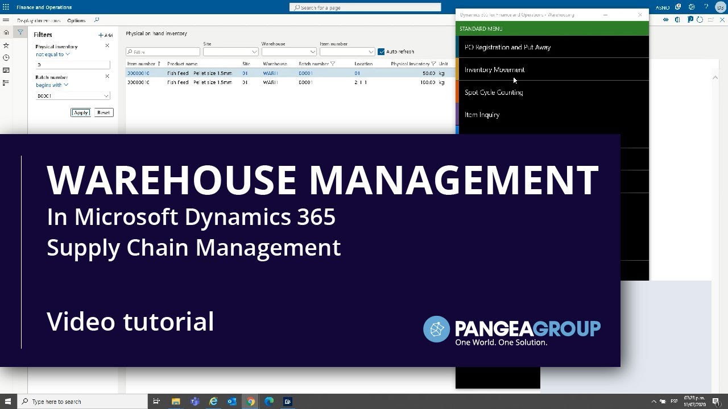Image resolution: width=728 pixels, height=409 pixels.
Task: Open the user account avatar
Action: pyautogui.click(x=720, y=7)
